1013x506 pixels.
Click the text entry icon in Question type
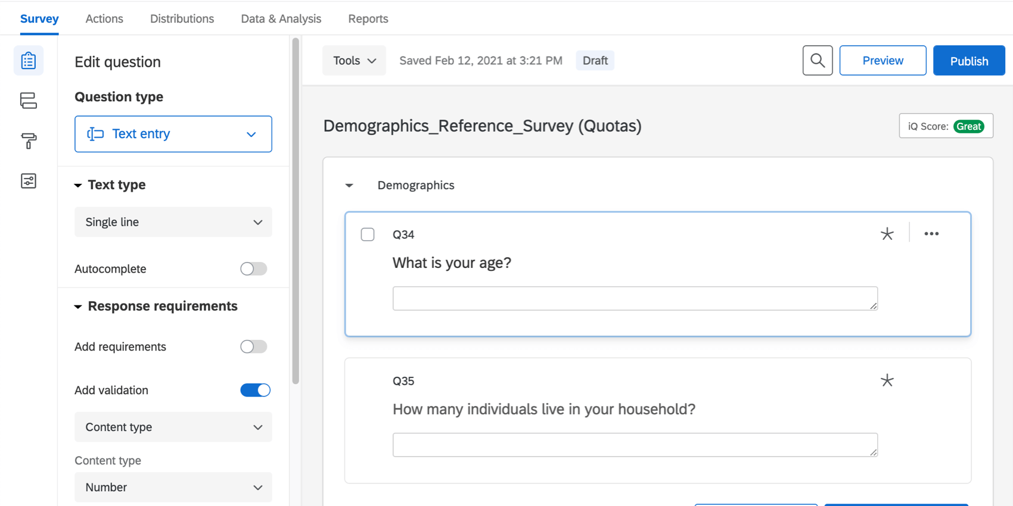[95, 134]
